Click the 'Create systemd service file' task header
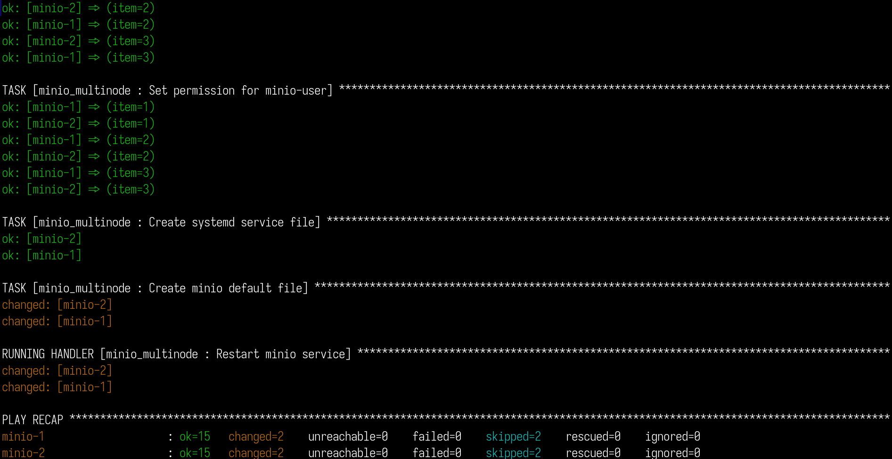 [161, 222]
